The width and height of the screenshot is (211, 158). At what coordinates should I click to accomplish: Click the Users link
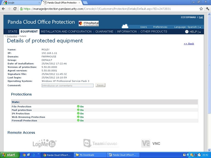click(143, 27)
